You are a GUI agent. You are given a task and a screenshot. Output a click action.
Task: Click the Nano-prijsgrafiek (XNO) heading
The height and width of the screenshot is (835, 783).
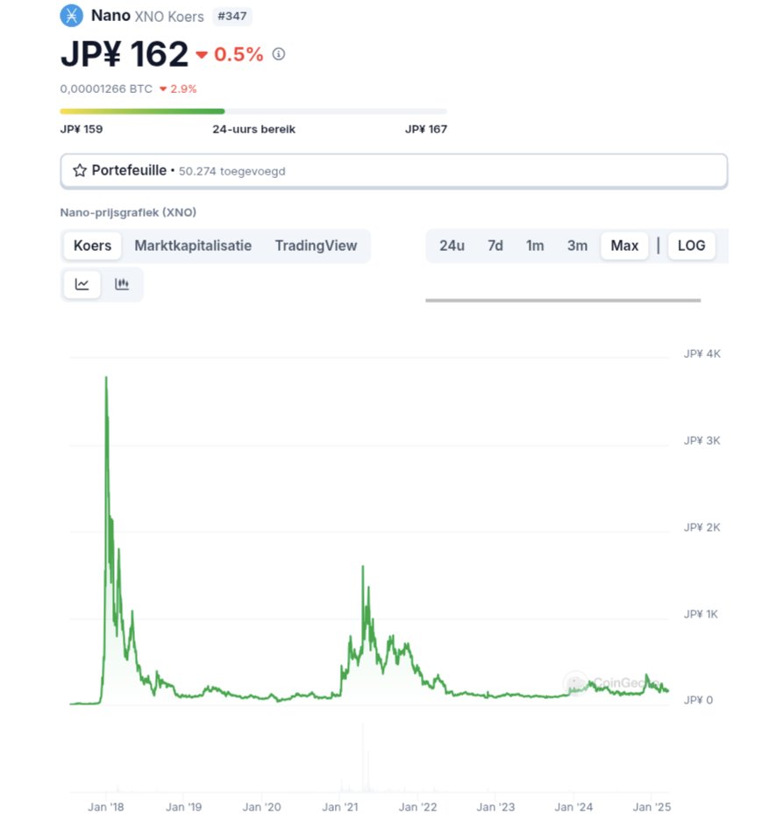click(x=128, y=212)
